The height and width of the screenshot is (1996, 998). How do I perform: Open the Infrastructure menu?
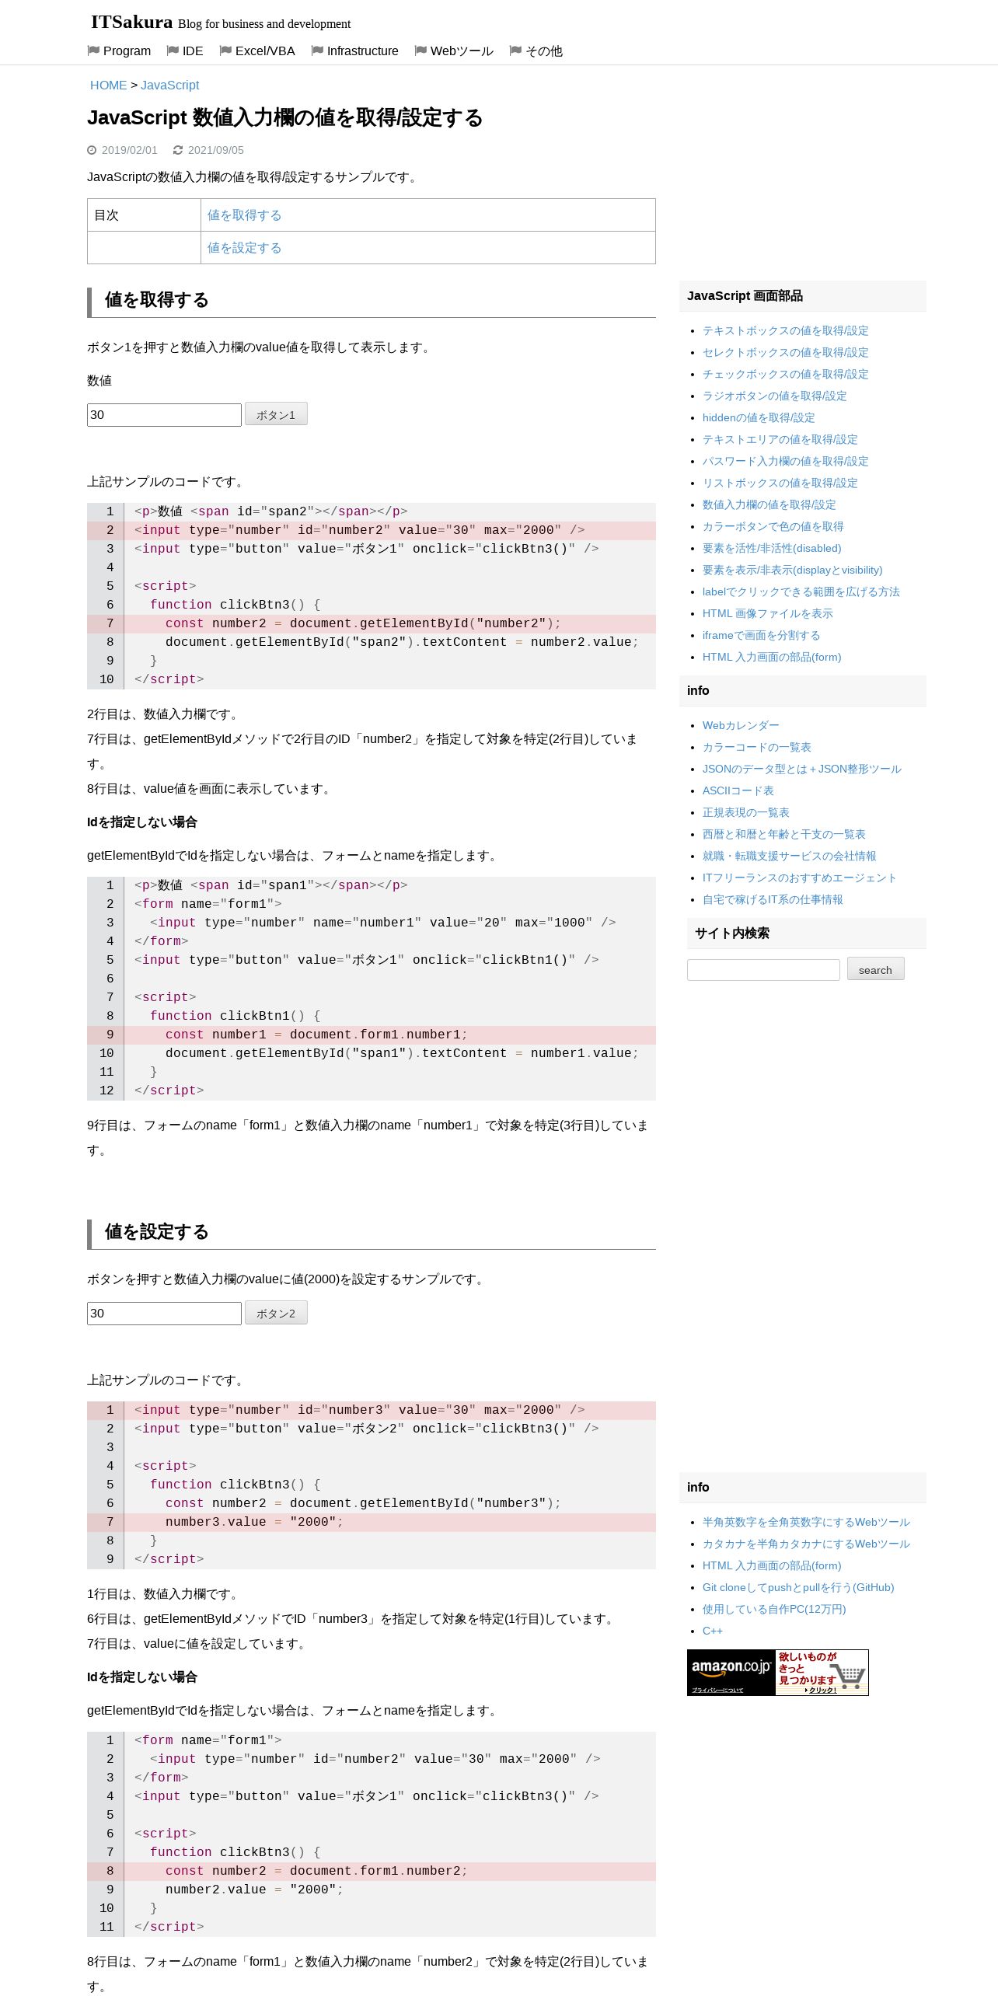pyautogui.click(x=362, y=51)
